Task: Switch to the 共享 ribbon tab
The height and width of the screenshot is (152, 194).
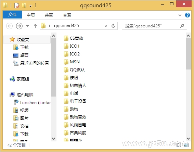Action: 49,15
